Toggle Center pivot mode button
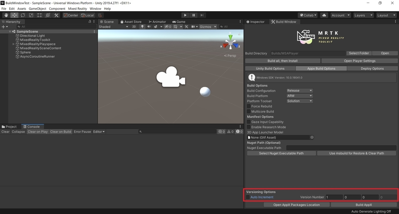This screenshot has width=399, height=214. [71, 15]
